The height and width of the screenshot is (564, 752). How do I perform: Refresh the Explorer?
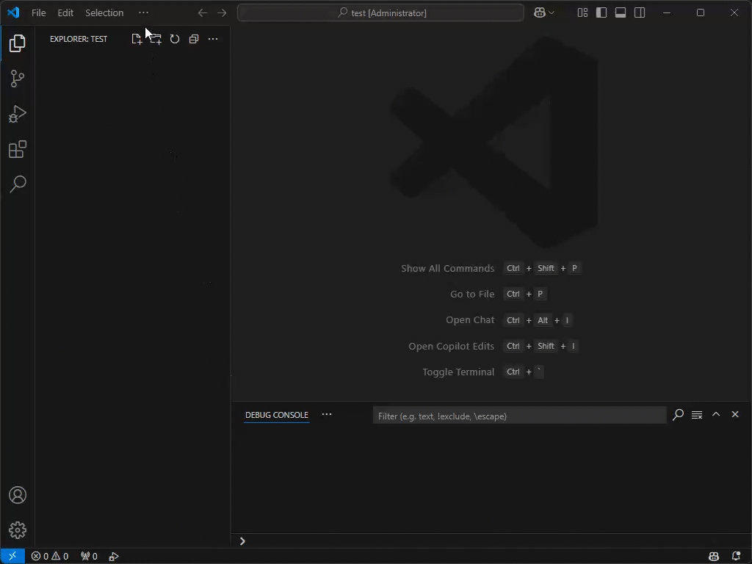[x=175, y=39]
